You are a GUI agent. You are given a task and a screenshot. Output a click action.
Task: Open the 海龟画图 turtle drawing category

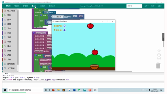(10, 64)
